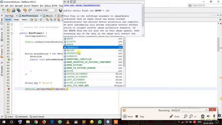The width and height of the screenshot is (222, 125).
Task: Click the Open Project toolbar icon
Action: [14, 10]
